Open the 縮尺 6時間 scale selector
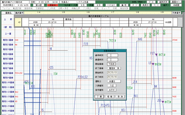The height and width of the screenshot is (115, 185). click(x=176, y=5)
